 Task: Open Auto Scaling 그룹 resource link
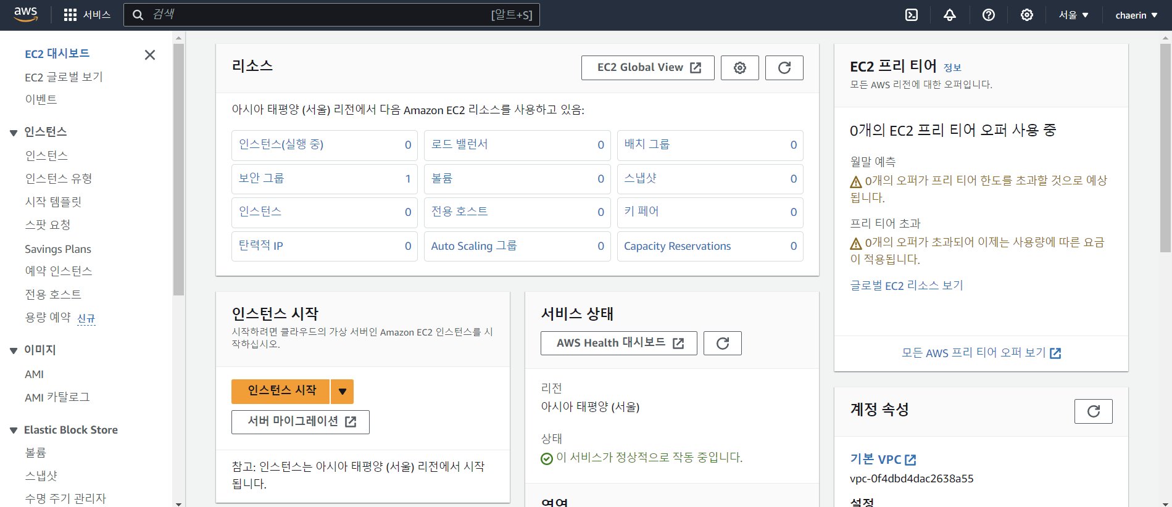474,245
